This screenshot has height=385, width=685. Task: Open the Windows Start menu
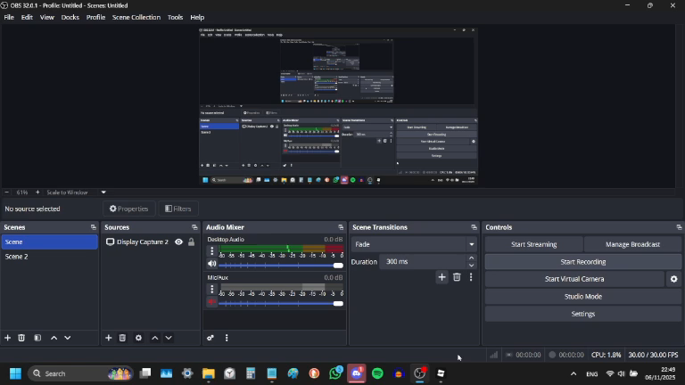tap(16, 373)
